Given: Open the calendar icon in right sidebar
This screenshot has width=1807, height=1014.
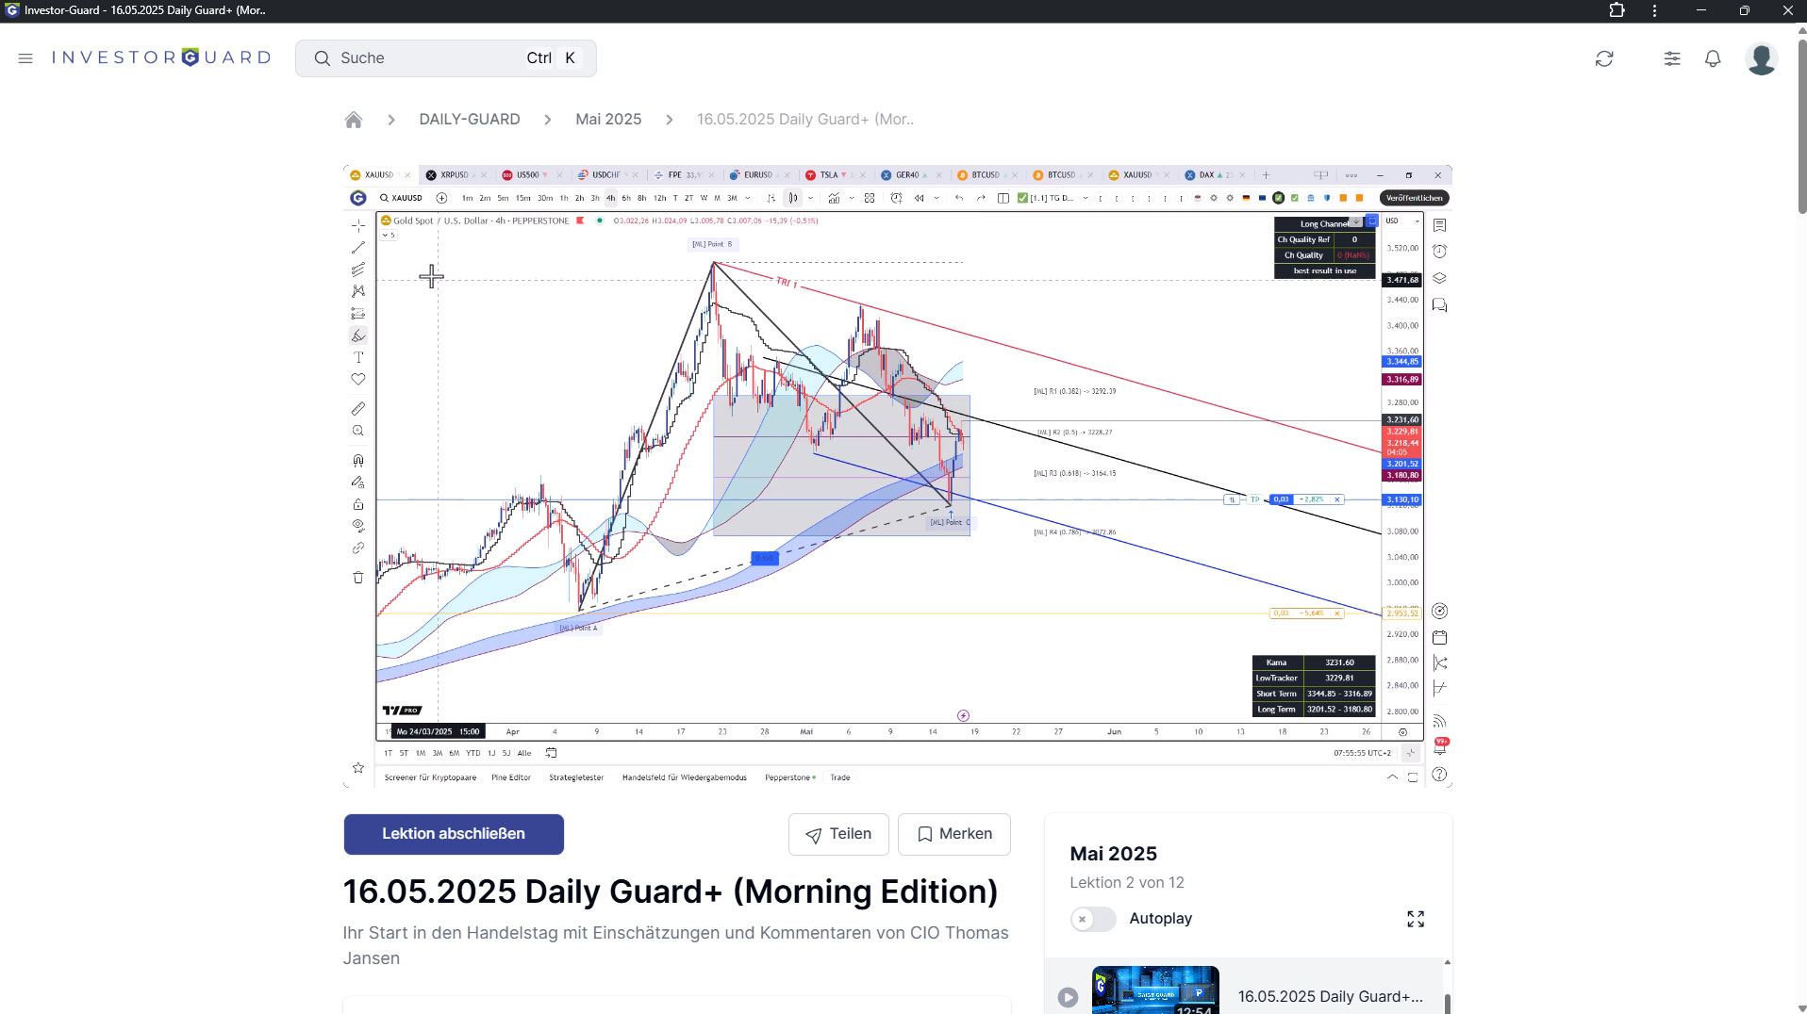Looking at the screenshot, I should point(1439,638).
